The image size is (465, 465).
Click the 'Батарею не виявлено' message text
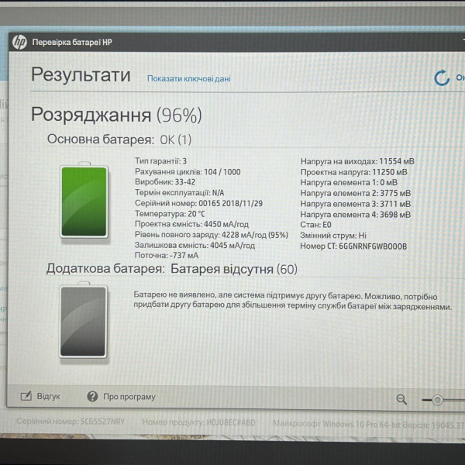[x=293, y=301]
